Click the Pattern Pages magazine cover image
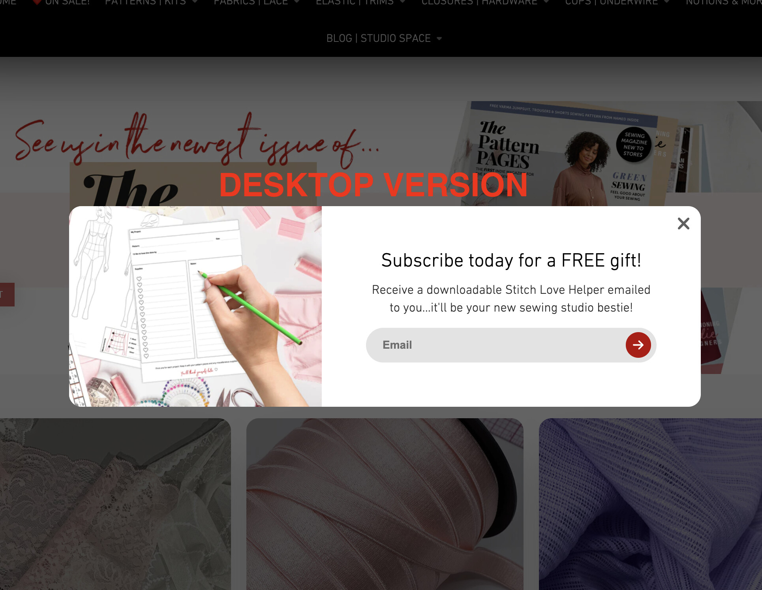Screen dimensions: 762x590 [x=561, y=154]
